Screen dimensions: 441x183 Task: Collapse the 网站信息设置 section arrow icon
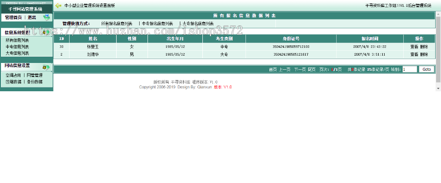tap(46, 67)
